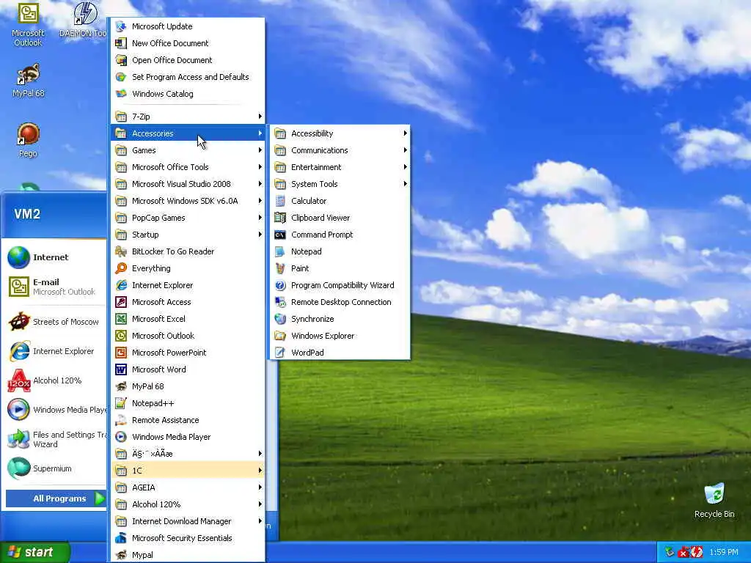Click Open Office Document

(188, 60)
